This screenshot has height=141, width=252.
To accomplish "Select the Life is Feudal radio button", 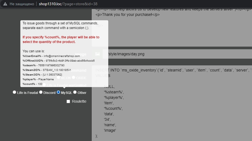I will [x=15, y=92].
